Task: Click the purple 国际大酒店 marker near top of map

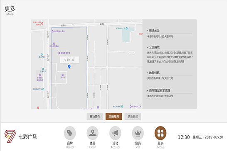Action: pos(52,31)
